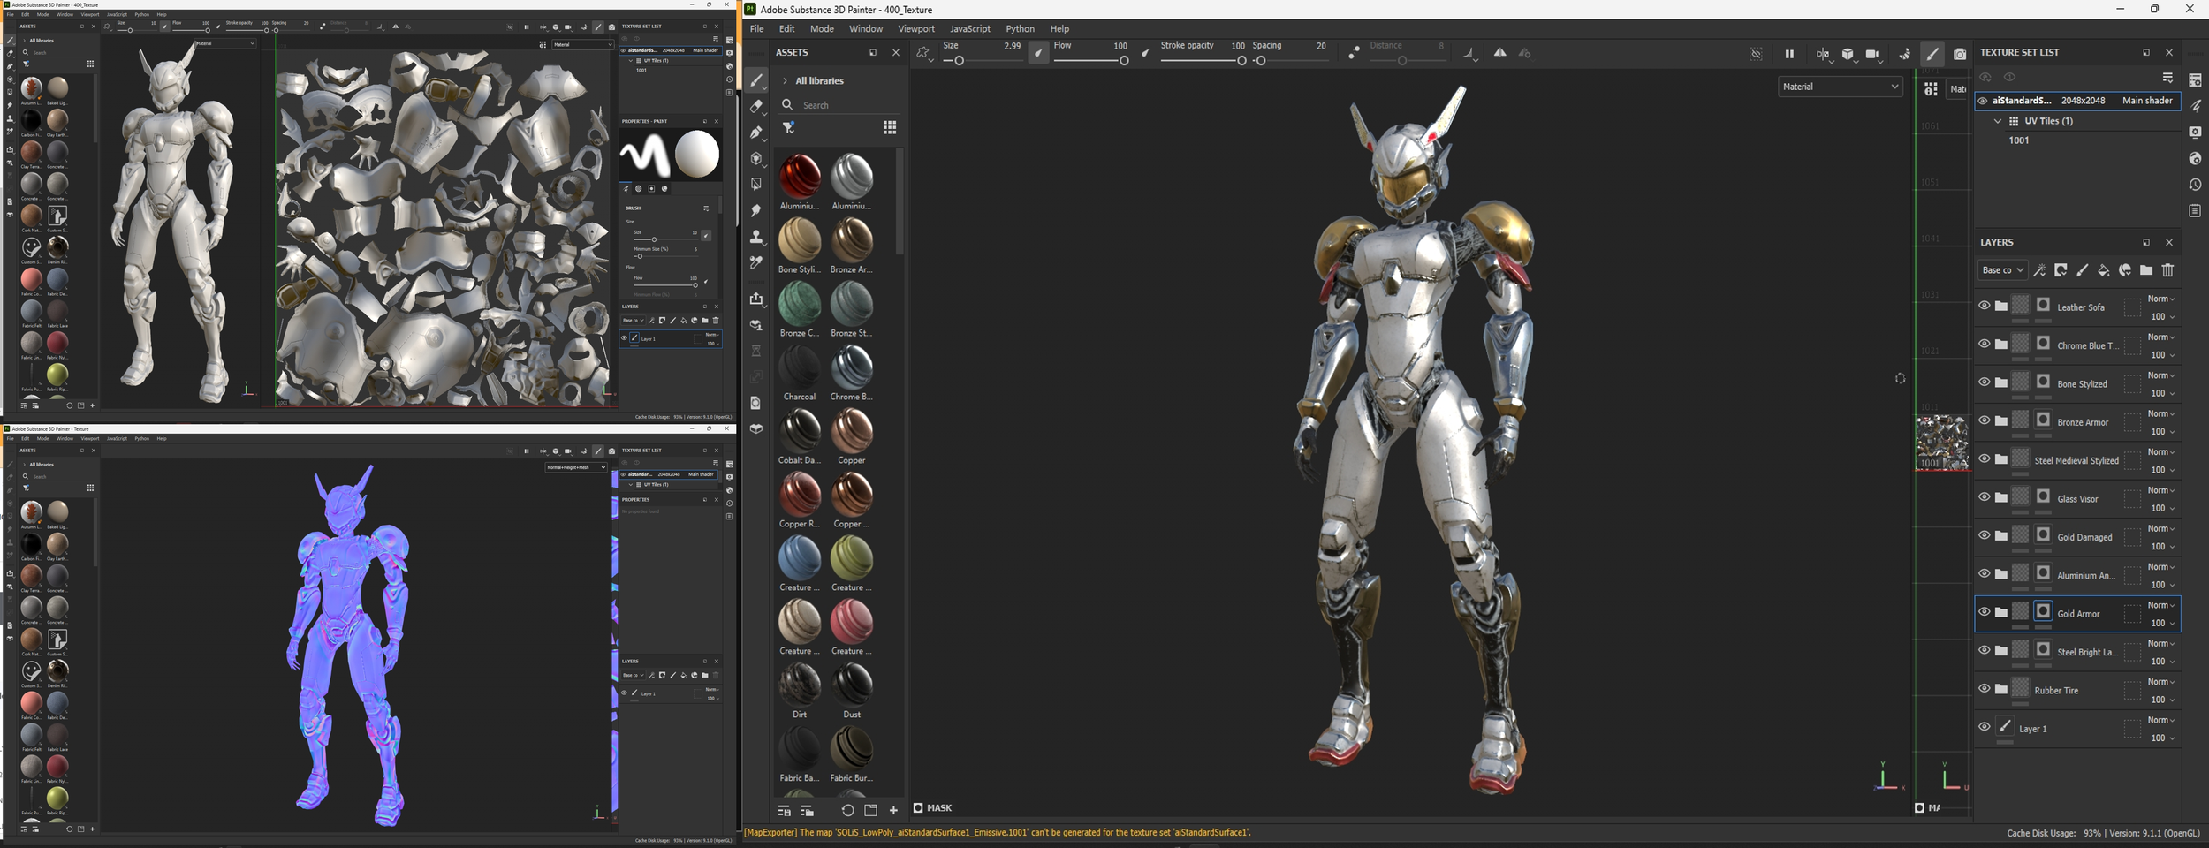Select the Eraser tool in left toolbar
This screenshot has width=2209, height=848.
click(755, 107)
